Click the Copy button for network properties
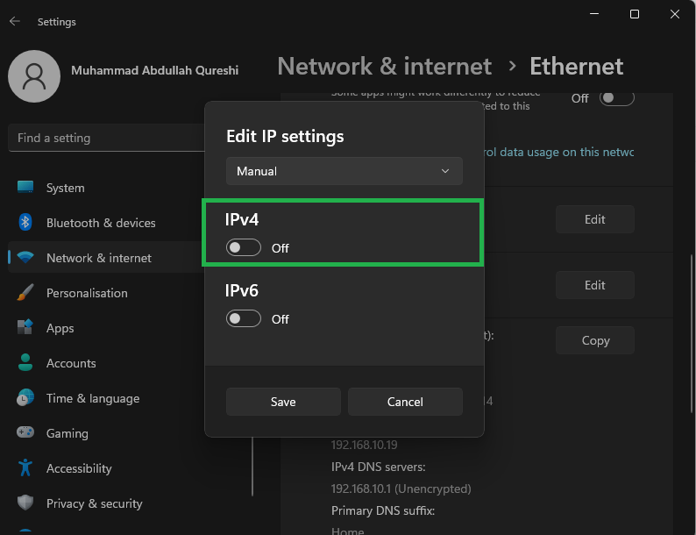This screenshot has width=696, height=535. (x=595, y=340)
